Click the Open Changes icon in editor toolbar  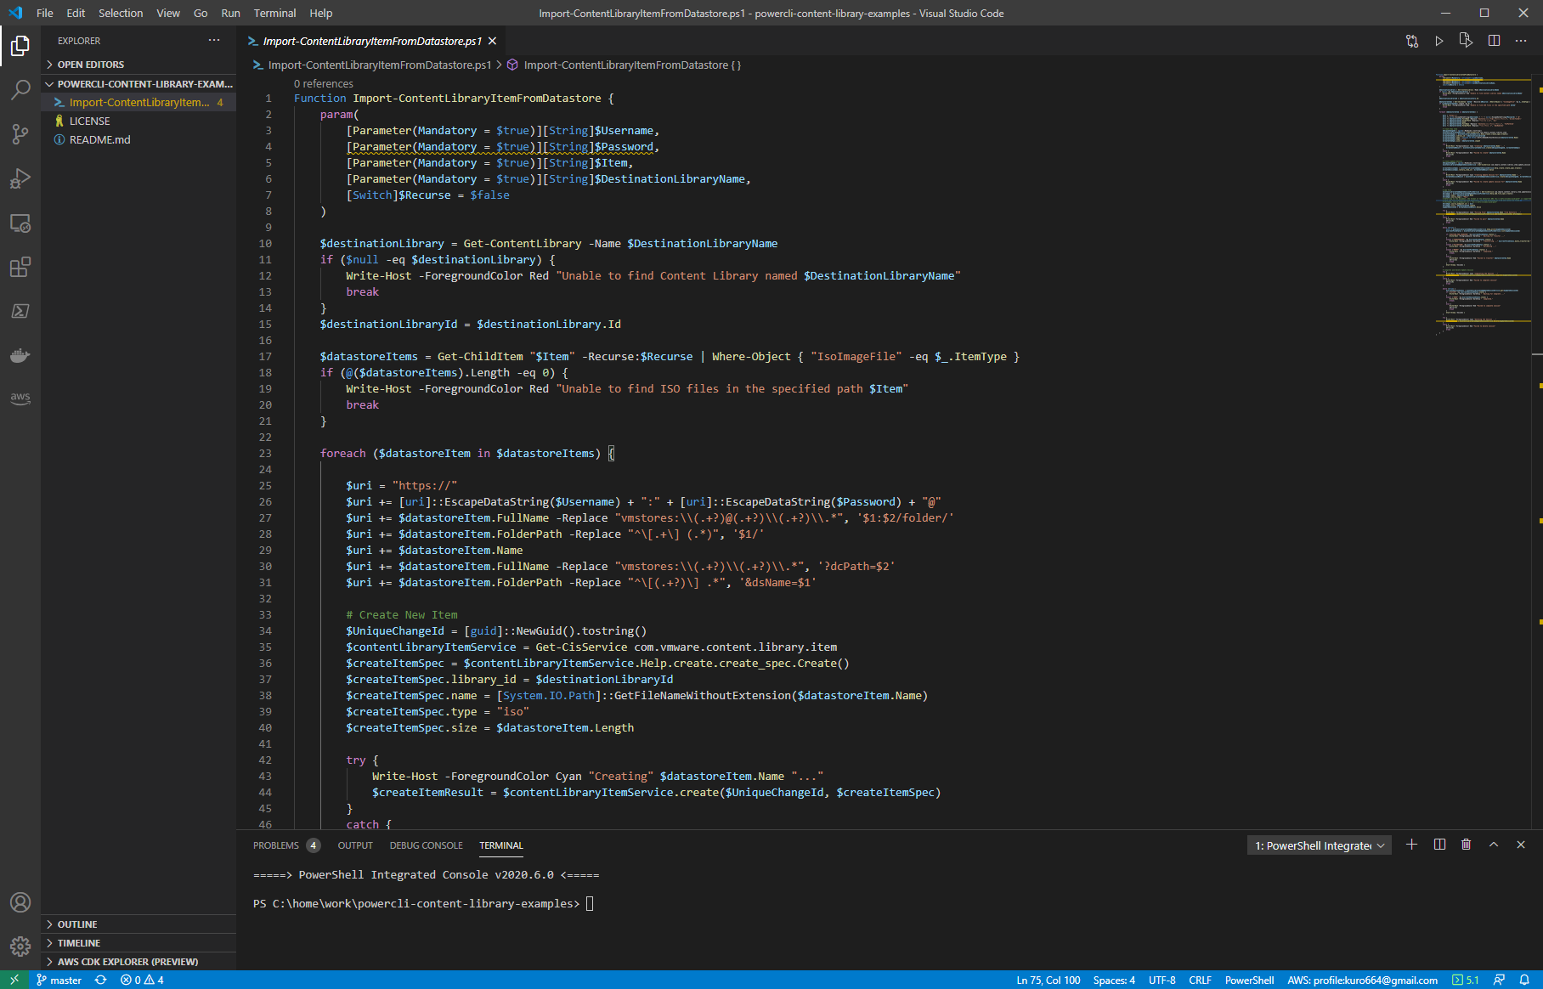1412,41
